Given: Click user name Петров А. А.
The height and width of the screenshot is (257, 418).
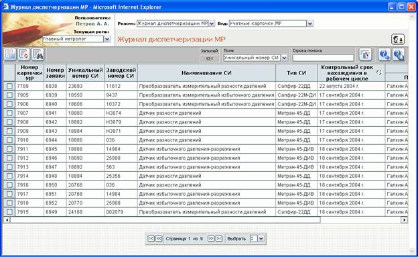Looking at the screenshot, I should click(x=92, y=23).
